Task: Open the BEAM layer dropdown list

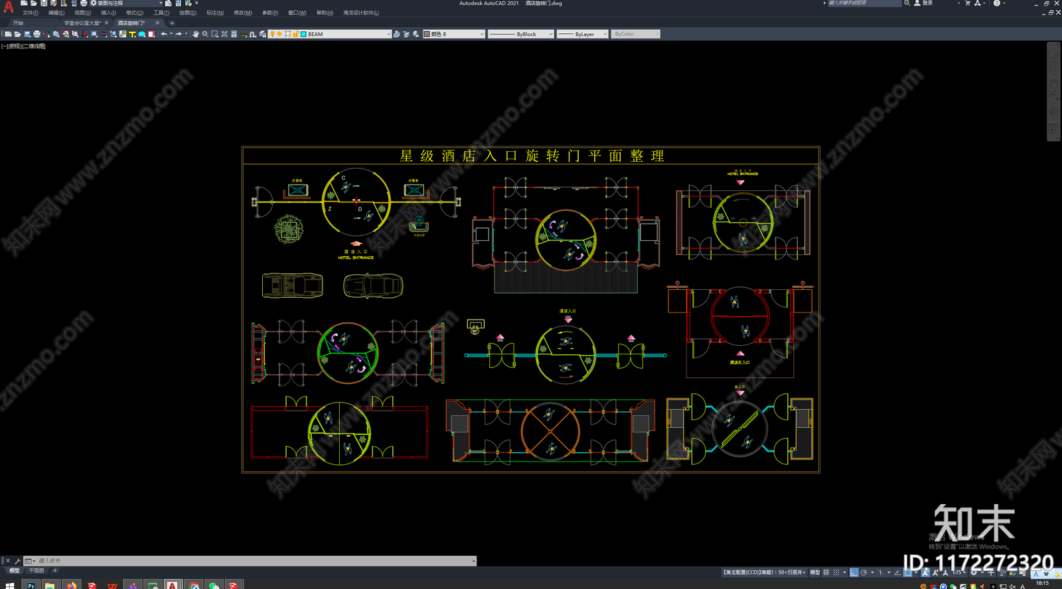Action: coord(388,34)
